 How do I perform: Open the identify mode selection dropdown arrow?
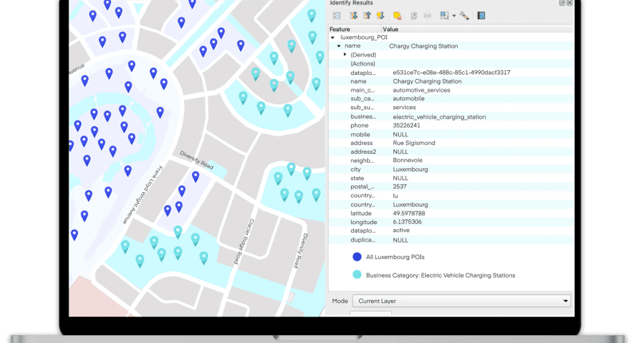pos(454,15)
